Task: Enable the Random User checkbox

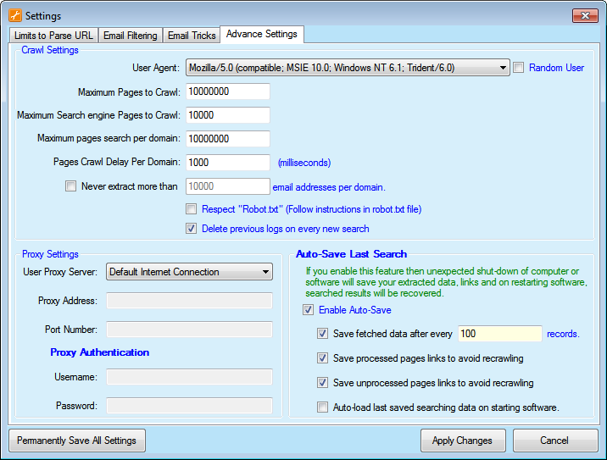Action: [519, 68]
